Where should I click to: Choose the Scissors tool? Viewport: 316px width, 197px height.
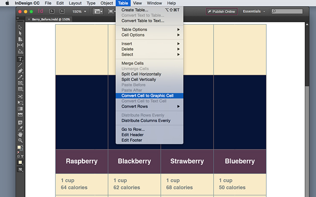click(x=20, y=97)
